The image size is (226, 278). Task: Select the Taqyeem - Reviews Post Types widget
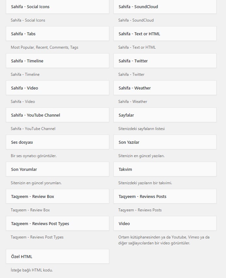tap(57, 223)
